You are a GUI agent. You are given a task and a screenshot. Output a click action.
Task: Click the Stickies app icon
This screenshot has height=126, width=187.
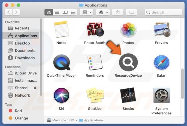(95, 96)
